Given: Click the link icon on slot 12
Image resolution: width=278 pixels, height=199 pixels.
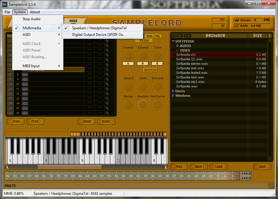Looking at the screenshot, I should pyautogui.click(x=107, y=93).
